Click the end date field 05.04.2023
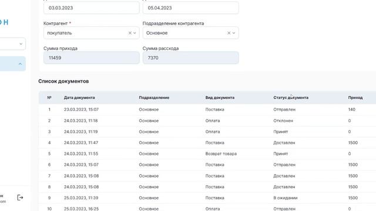 pyautogui.click(x=190, y=8)
